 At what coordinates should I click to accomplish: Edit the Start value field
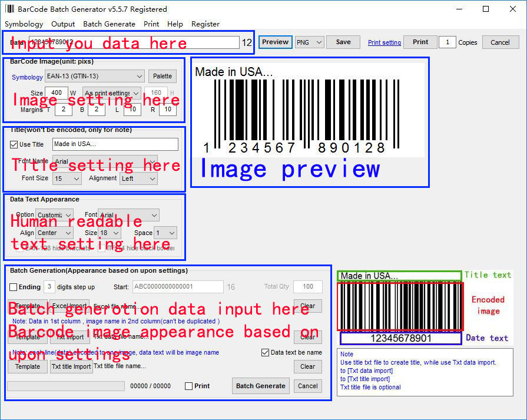tap(178, 287)
